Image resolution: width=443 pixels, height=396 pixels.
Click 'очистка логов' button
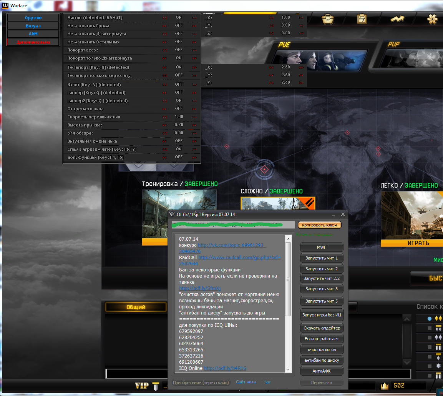coord(322,349)
